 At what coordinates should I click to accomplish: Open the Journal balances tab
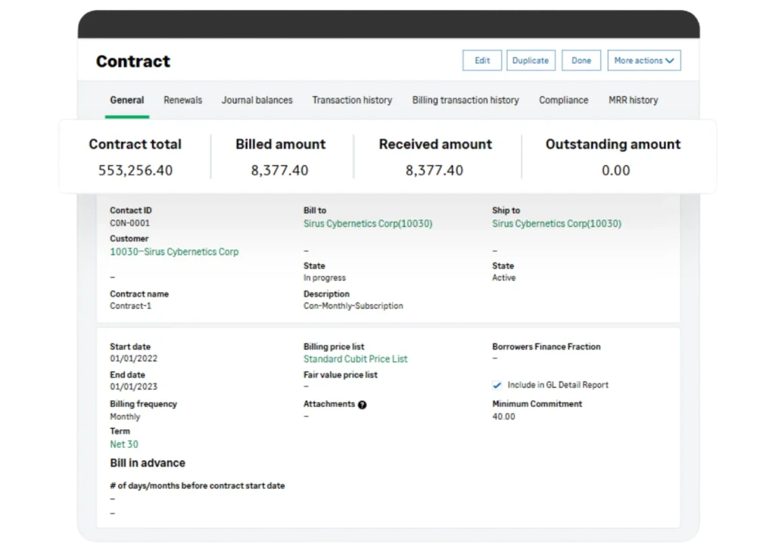coord(257,101)
